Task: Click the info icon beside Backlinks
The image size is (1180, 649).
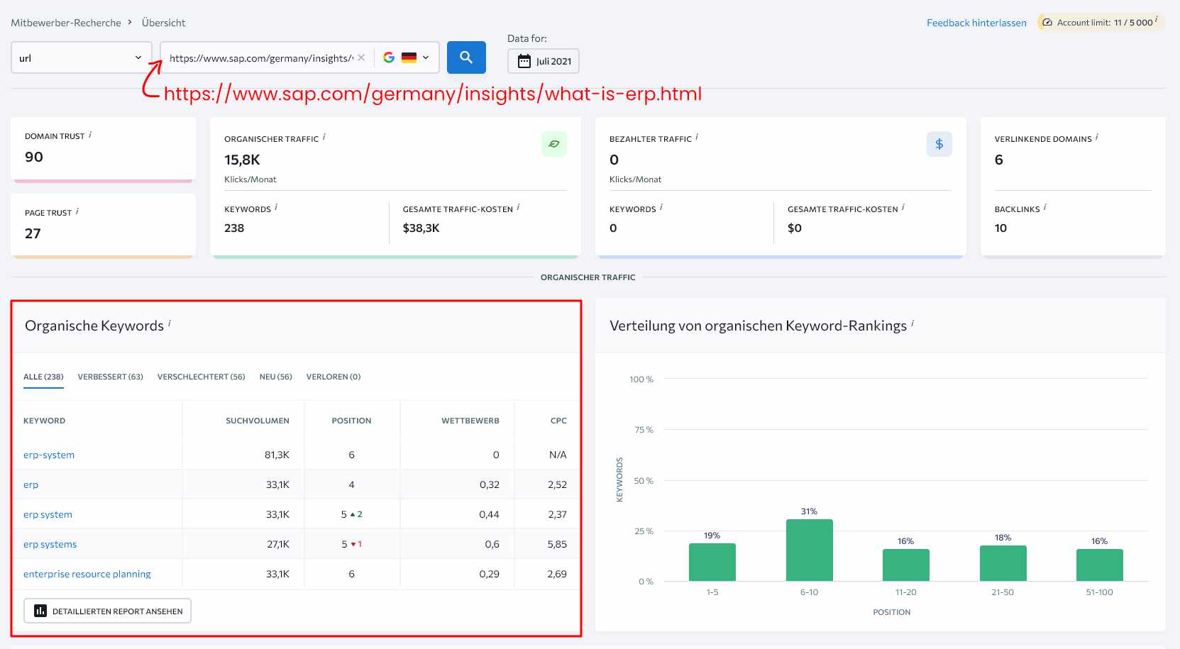Action: click(1045, 207)
